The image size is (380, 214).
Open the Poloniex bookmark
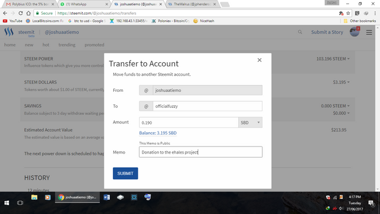point(170,21)
